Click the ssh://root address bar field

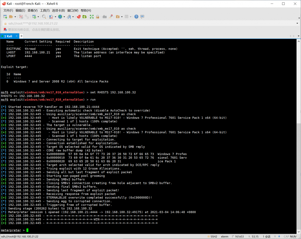150,23
